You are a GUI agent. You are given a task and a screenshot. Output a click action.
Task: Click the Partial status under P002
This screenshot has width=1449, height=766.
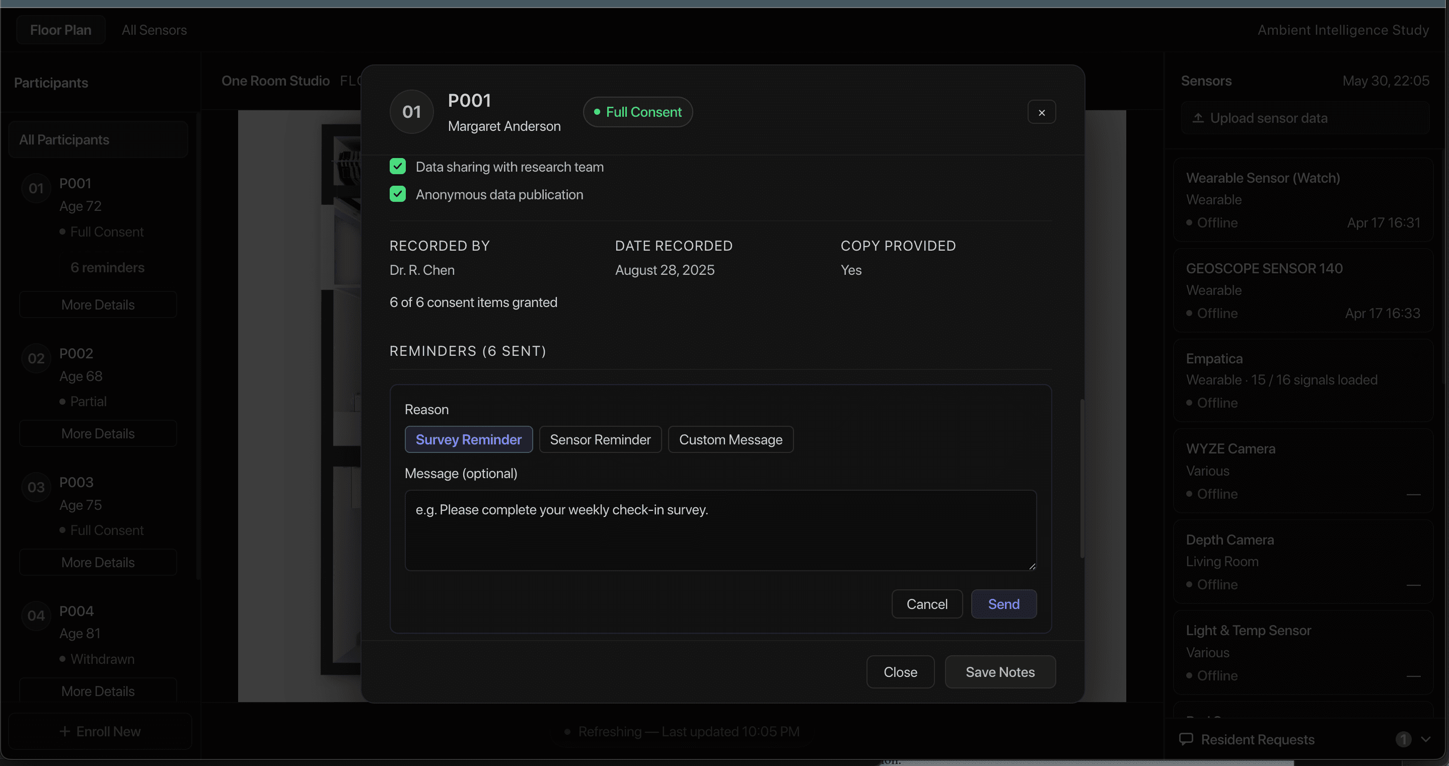pos(83,401)
